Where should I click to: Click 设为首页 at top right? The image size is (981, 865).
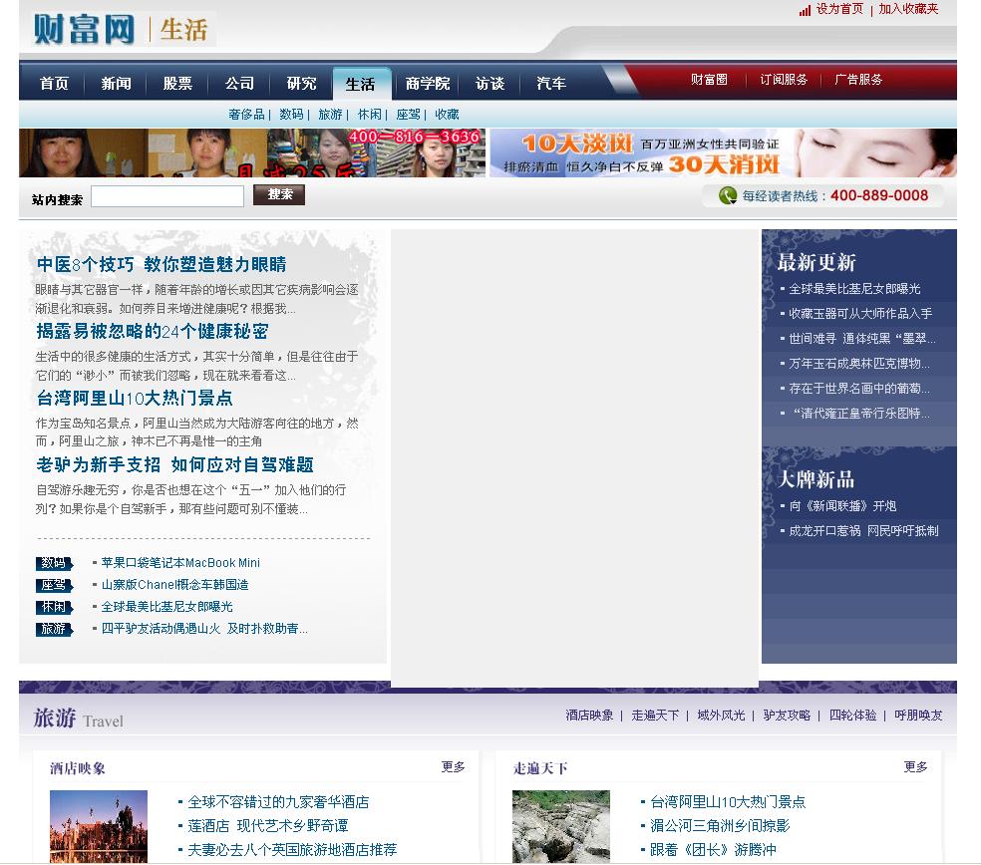click(839, 9)
